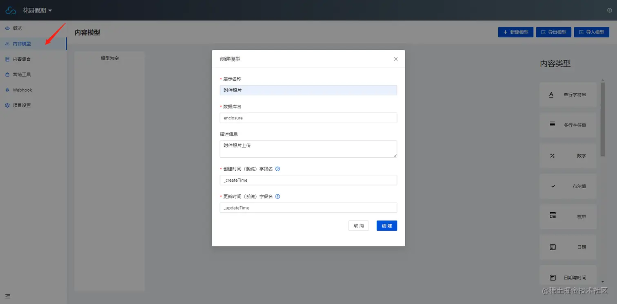The height and width of the screenshot is (304, 617).
Task: Click the 导出模型 button
Action: [553, 32]
